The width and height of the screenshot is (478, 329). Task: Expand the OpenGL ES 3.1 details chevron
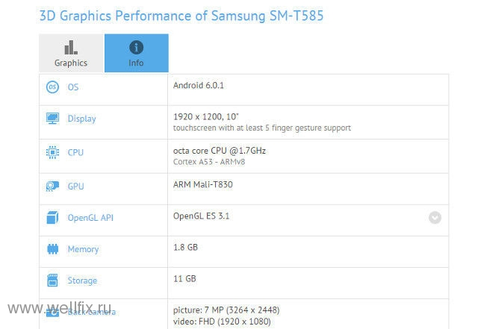(x=435, y=218)
